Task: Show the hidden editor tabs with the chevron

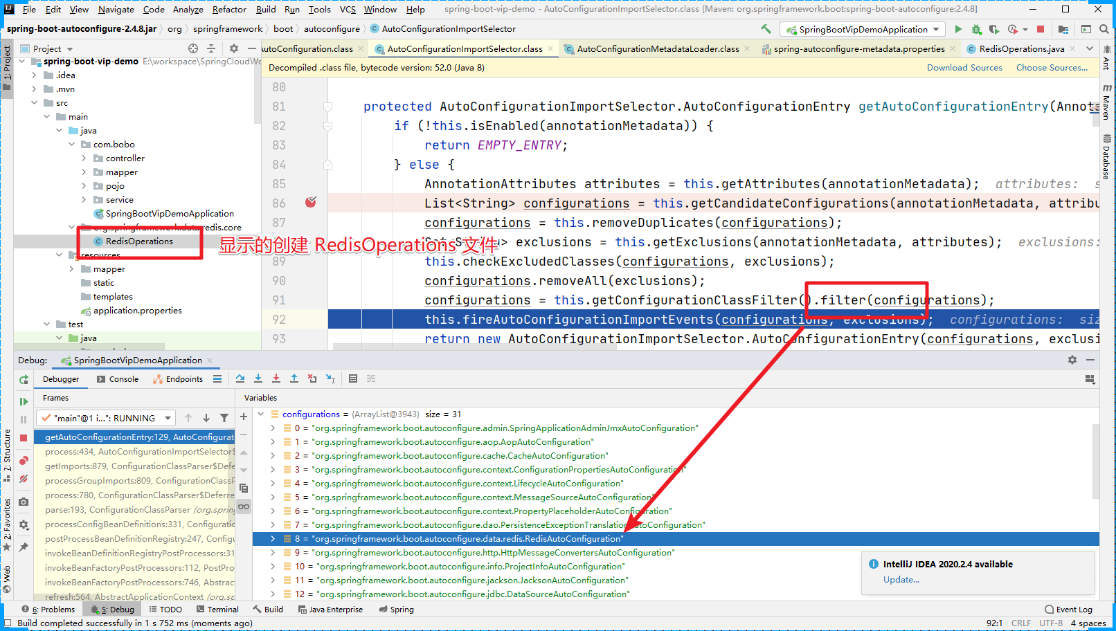Action: pyautogui.click(x=1090, y=48)
